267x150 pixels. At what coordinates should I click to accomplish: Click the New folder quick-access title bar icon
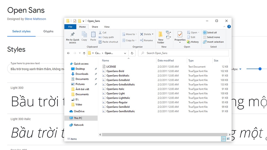79,21
